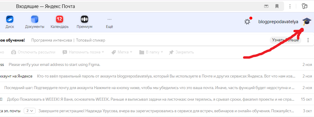314x117 pixels.
Task: Open Календарь with badge 12
Action: click(60, 22)
